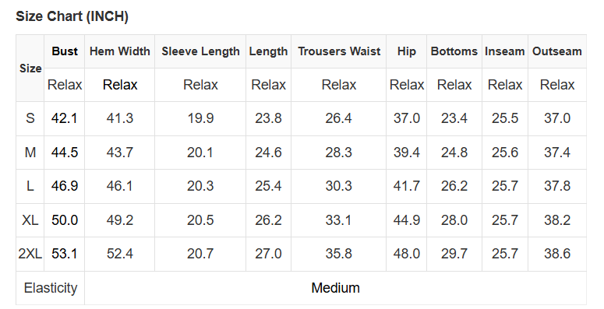Image resolution: width=604 pixels, height=309 pixels.
Task: Click the Outseam column header
Action: tap(557, 51)
